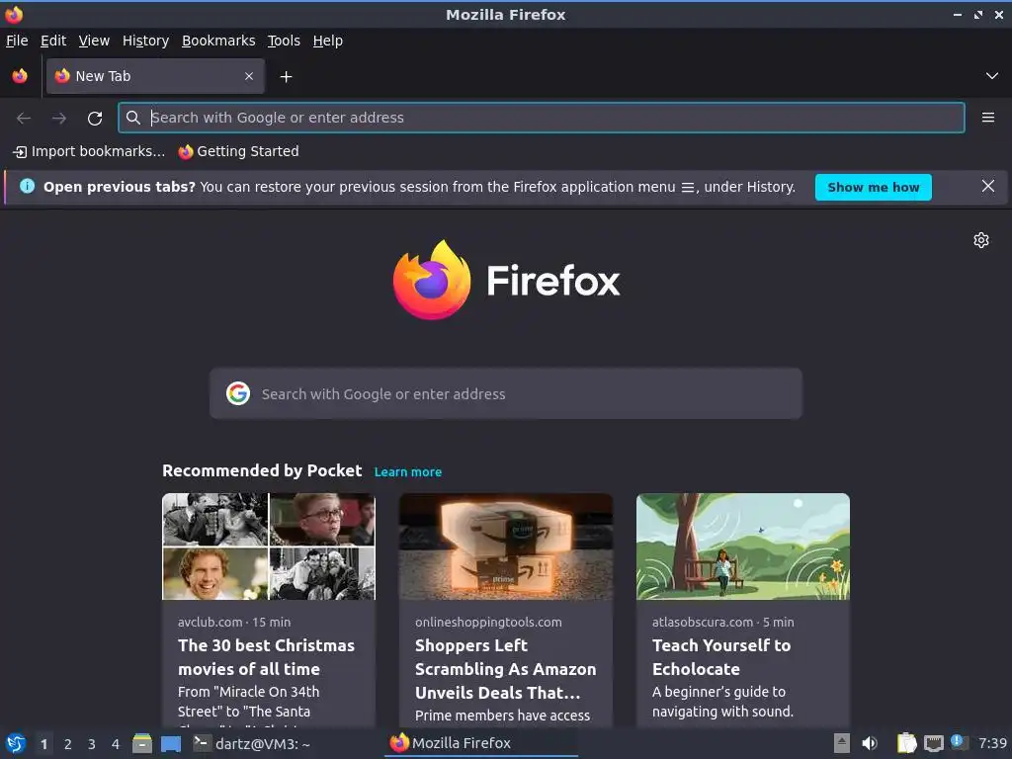This screenshot has height=759, width=1012.
Task: Open the Help menu
Action: point(328,41)
